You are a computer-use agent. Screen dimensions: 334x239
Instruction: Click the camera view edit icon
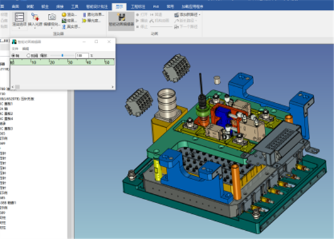click(x=52, y=17)
